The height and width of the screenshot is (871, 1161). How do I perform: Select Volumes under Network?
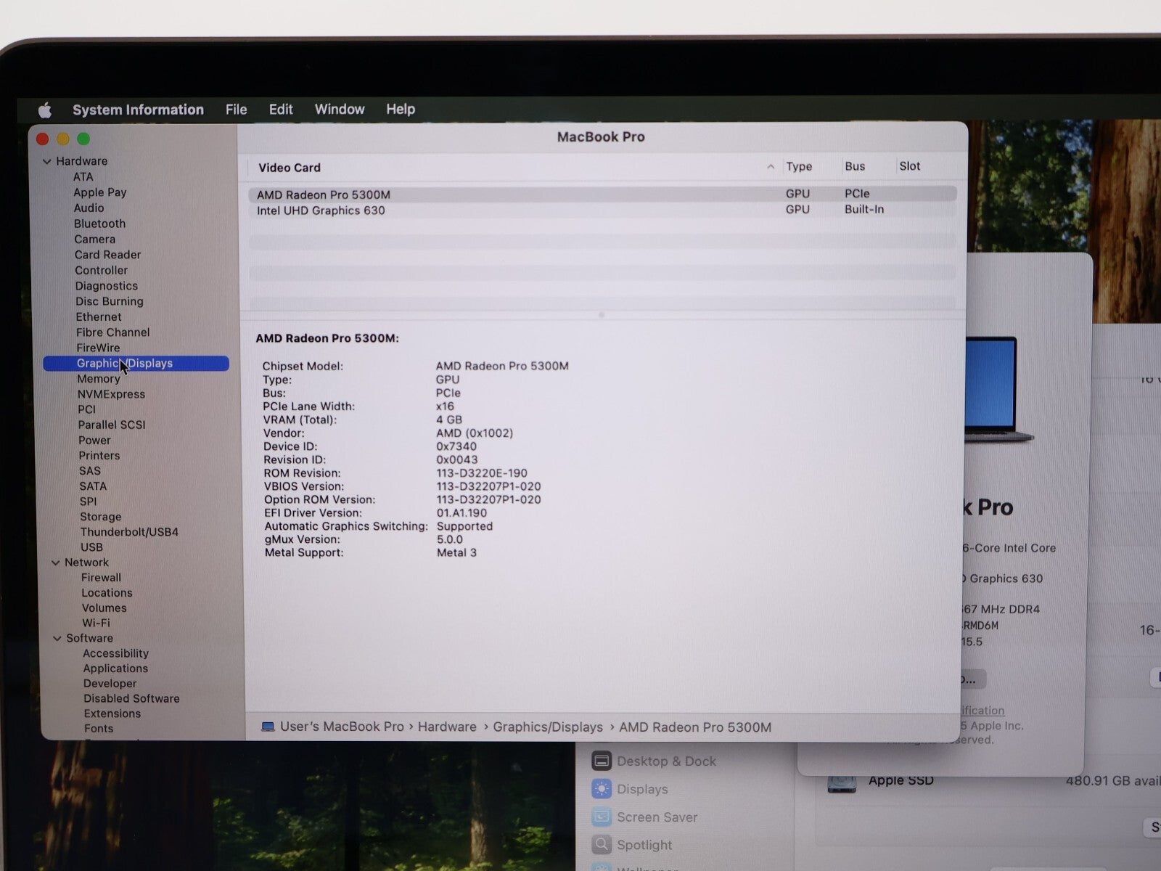(x=104, y=608)
